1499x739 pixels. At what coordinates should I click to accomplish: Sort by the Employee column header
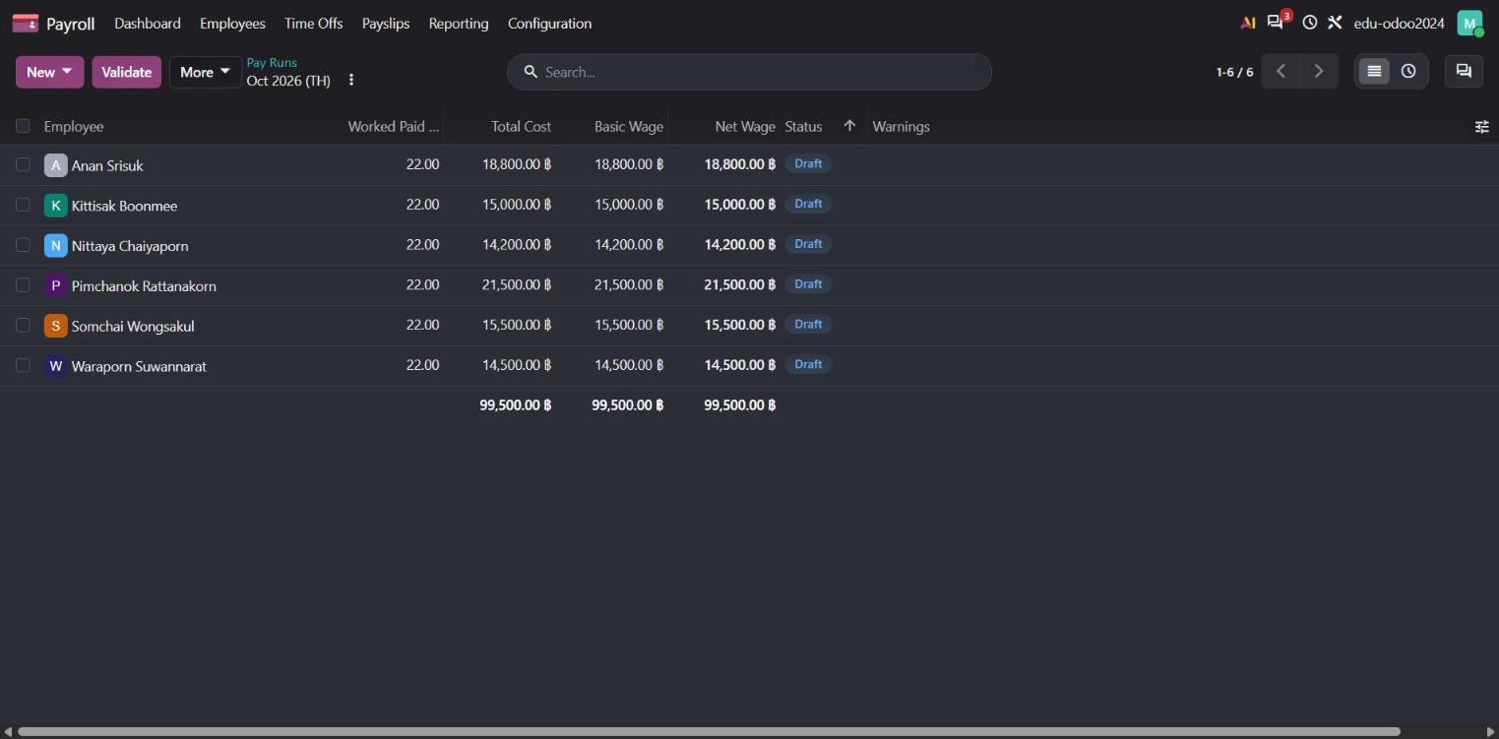tap(74, 126)
